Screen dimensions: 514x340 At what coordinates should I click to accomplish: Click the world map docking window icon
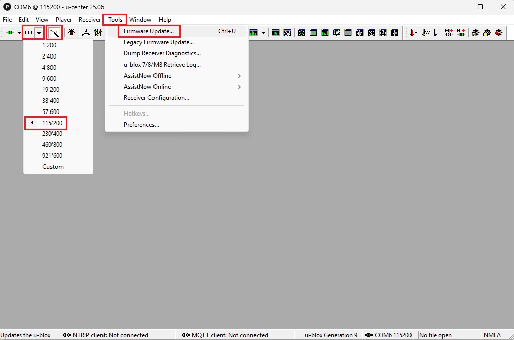click(337, 33)
